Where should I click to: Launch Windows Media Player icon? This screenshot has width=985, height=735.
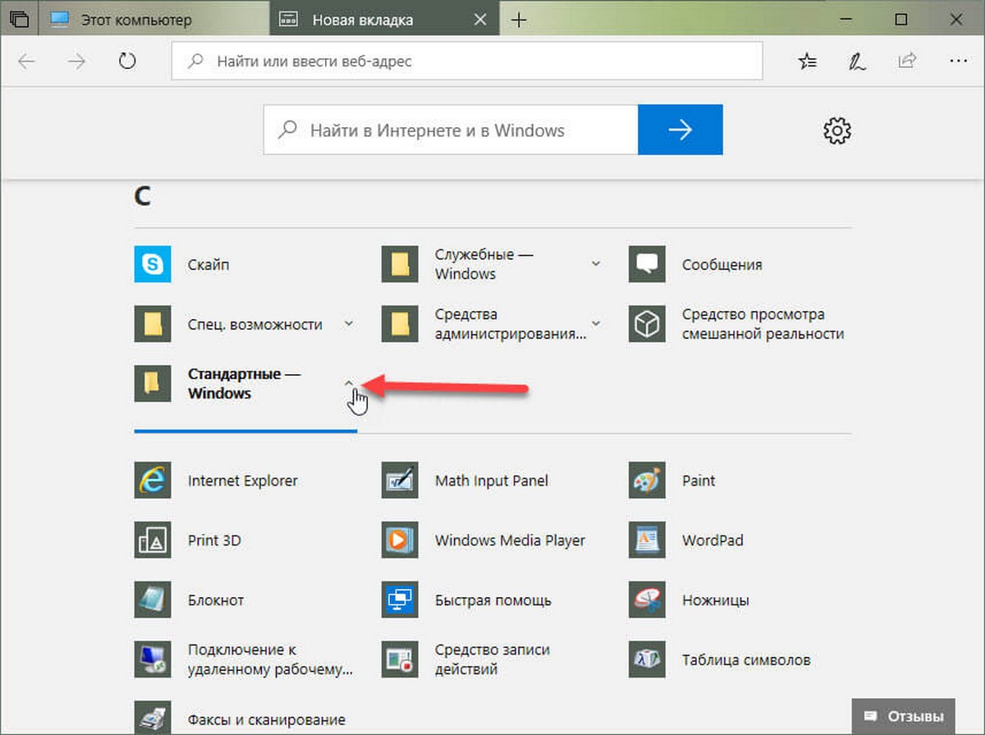pyautogui.click(x=400, y=541)
